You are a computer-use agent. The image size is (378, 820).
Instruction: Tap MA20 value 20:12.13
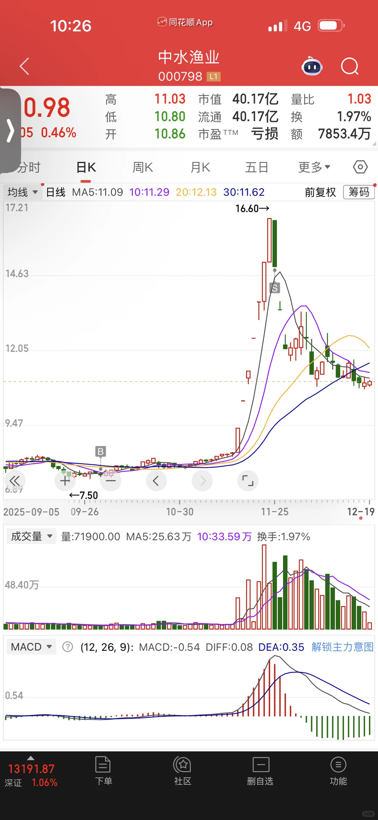[196, 192]
